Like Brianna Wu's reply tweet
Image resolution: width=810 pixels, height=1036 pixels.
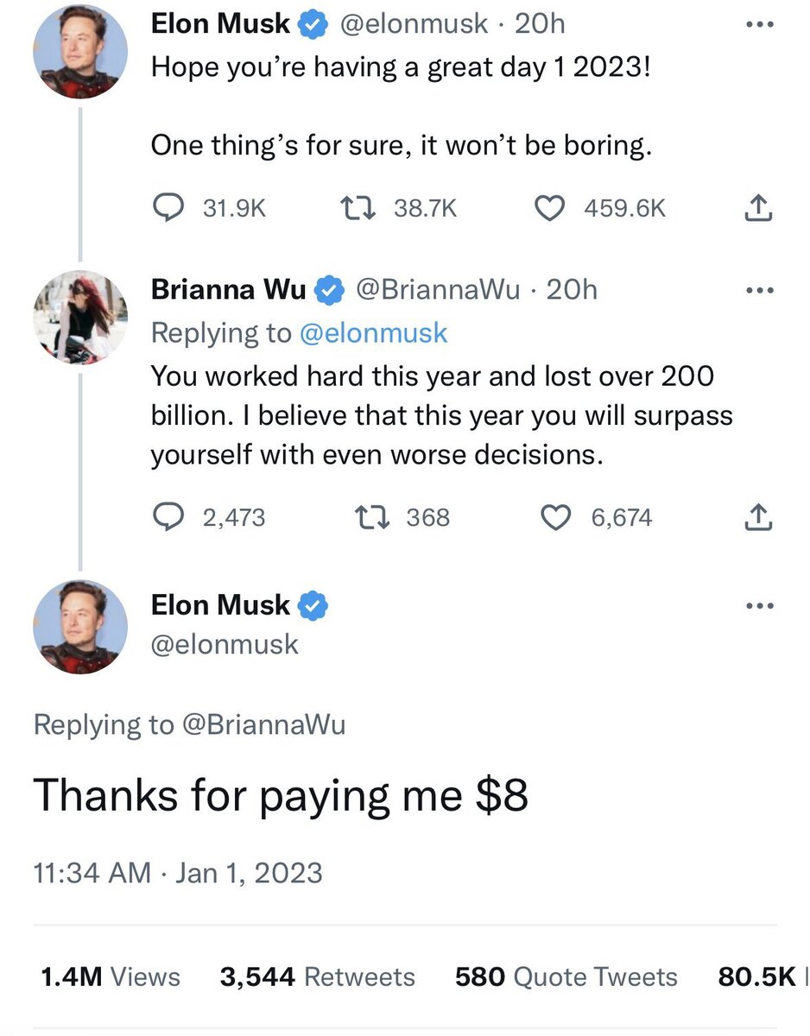(557, 517)
